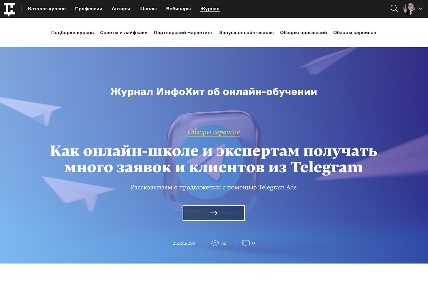Open Вебинары section
The width and height of the screenshot is (428, 286).
click(x=178, y=9)
